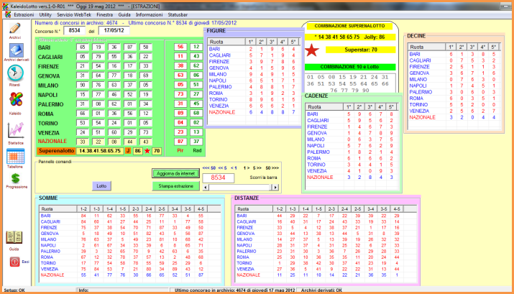Click the NAZIONALE Pir value 87

click(x=180, y=142)
